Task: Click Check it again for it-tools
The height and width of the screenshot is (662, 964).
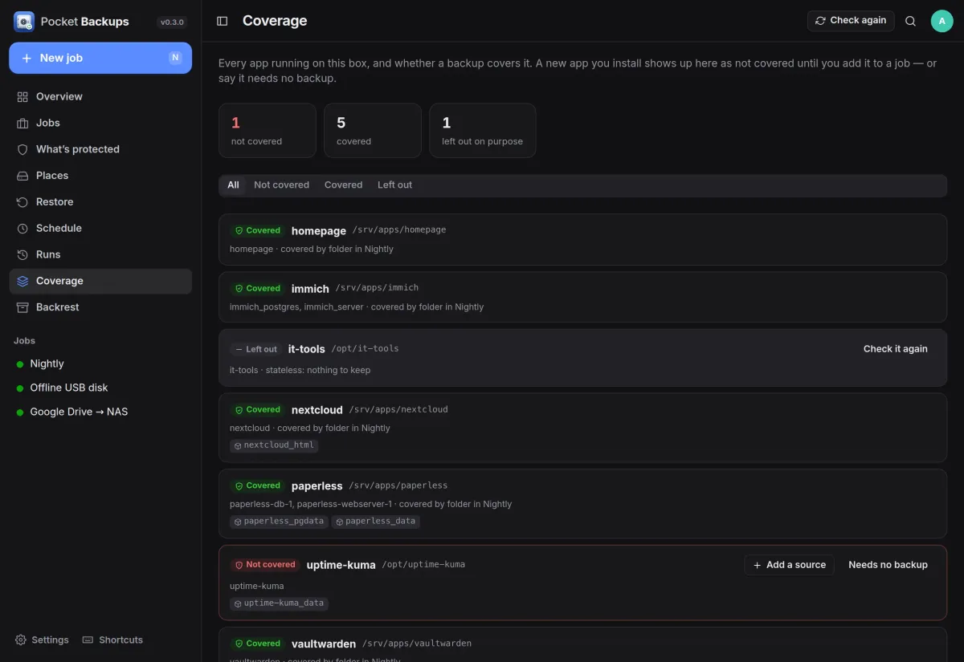Action: click(895, 349)
